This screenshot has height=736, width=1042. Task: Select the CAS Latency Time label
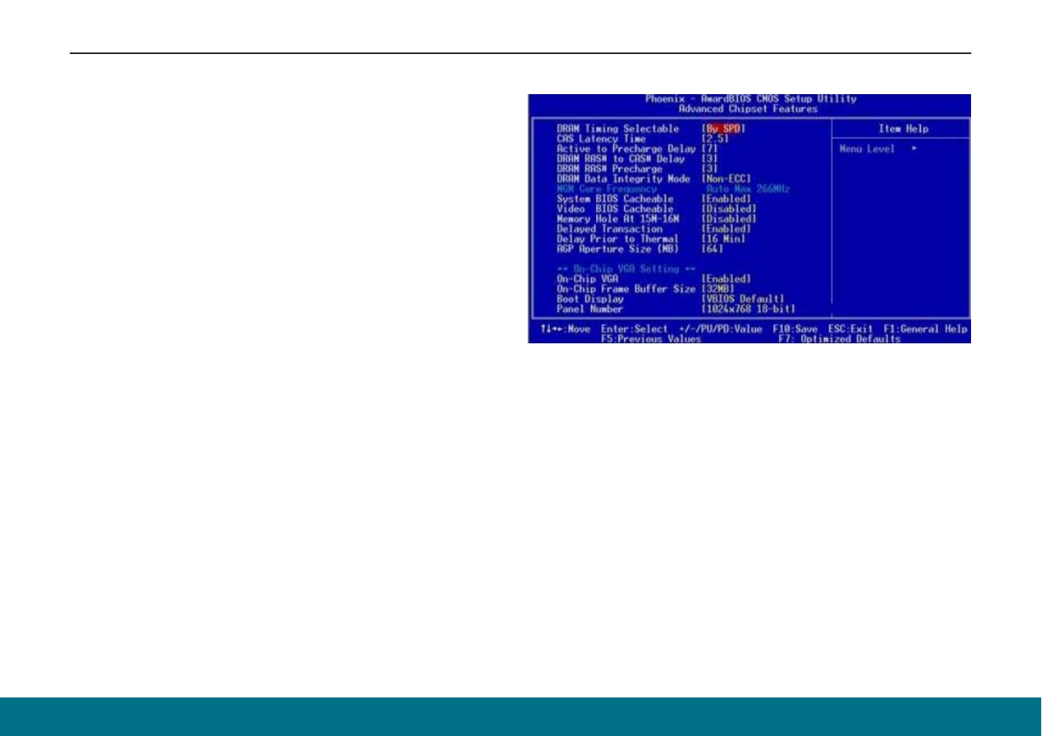601,139
